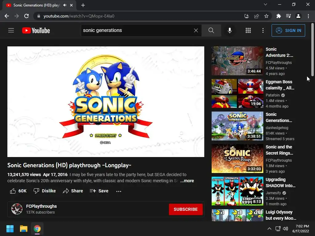Open the Sonic and the Secret Rings title

(x=279, y=150)
